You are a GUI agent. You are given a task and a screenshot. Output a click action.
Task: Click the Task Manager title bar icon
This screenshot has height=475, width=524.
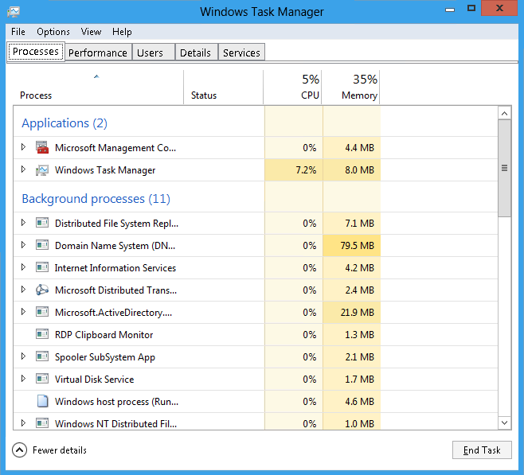(14, 12)
